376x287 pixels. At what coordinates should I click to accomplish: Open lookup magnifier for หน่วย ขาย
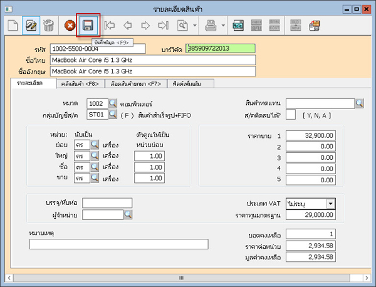click(x=95, y=178)
